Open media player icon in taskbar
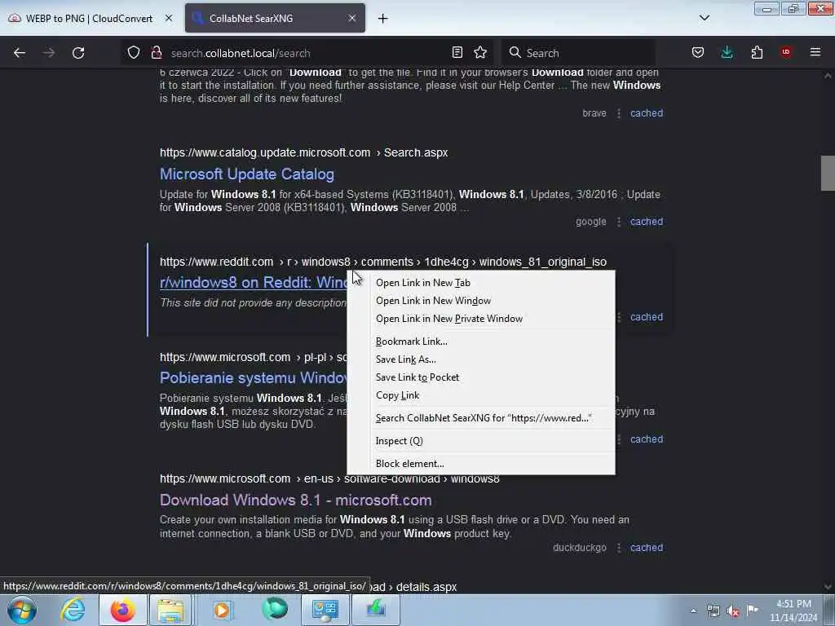The height and width of the screenshot is (626, 835). 222,610
